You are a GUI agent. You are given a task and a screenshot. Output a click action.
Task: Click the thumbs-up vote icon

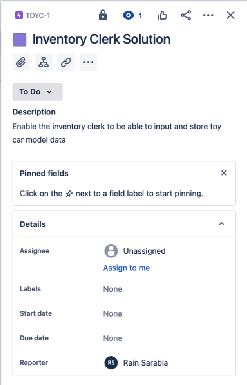pos(163,16)
